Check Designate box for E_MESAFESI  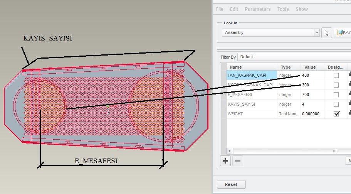coord(336,95)
